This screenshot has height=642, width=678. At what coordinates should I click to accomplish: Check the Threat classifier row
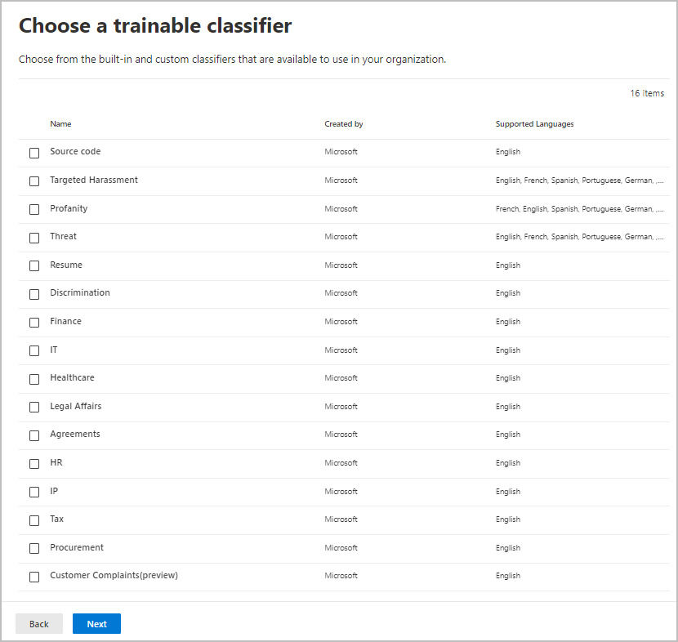pos(33,237)
